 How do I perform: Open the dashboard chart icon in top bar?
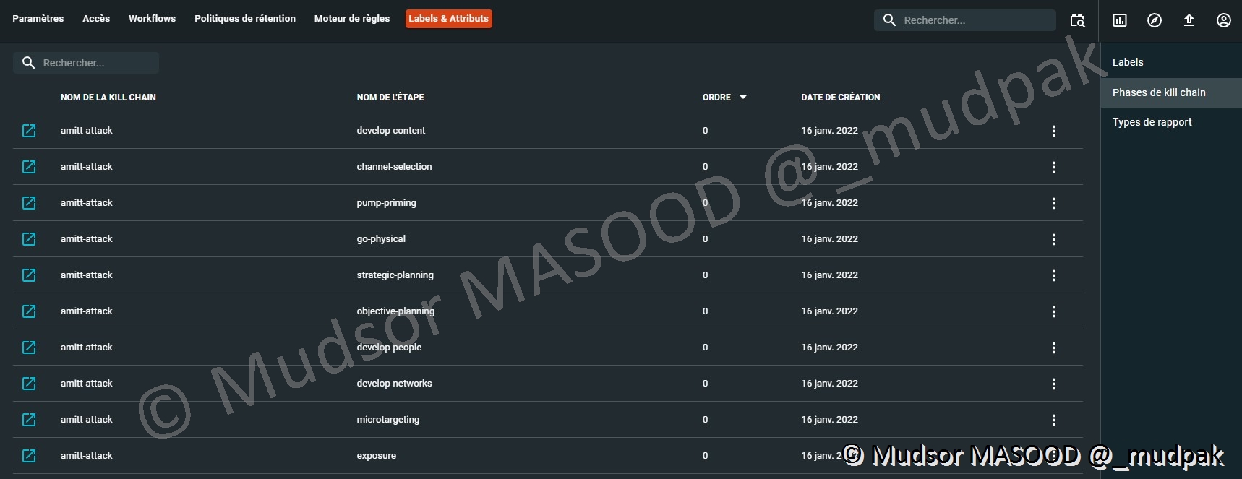click(1120, 20)
